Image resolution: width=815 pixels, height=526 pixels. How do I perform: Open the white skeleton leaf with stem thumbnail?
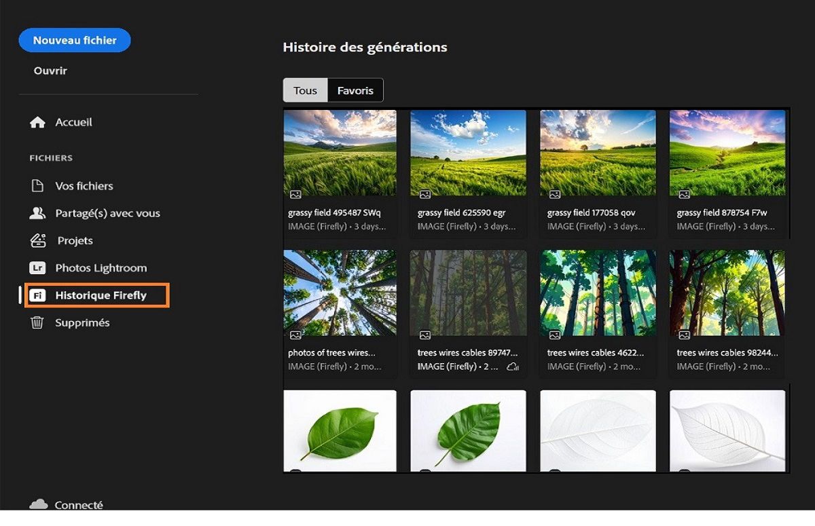pyautogui.click(x=727, y=430)
